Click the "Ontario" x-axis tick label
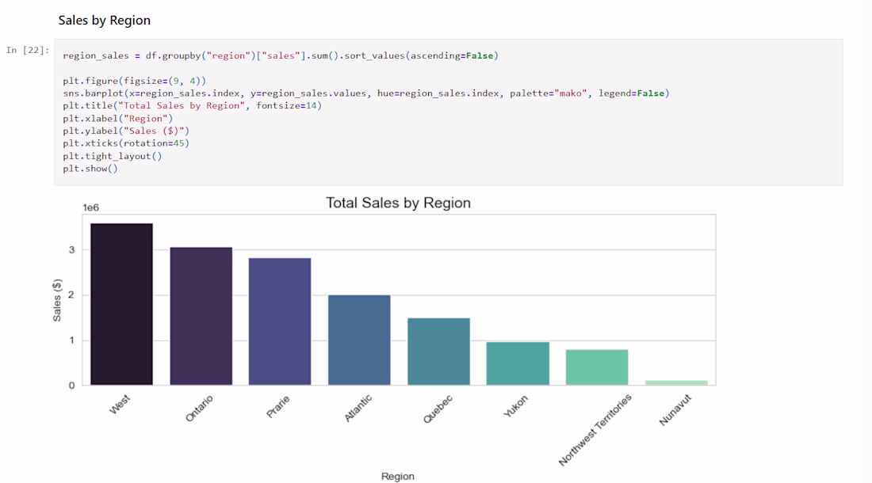 pos(198,409)
